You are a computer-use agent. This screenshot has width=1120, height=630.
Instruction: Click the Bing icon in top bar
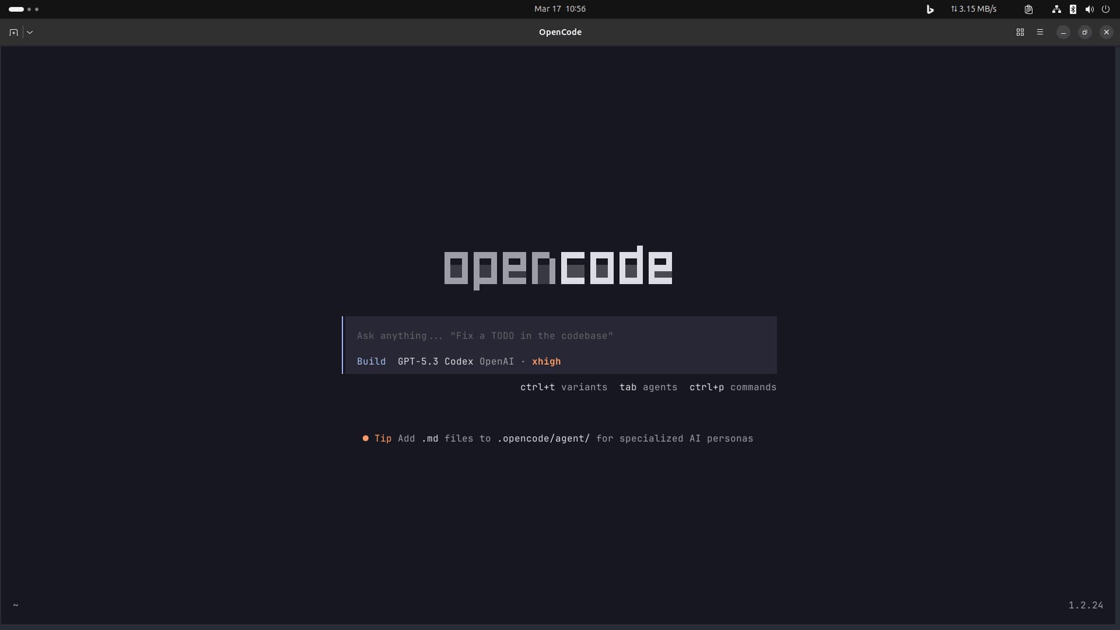point(930,9)
